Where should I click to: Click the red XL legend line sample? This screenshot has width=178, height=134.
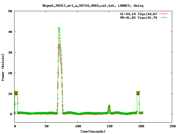(x=164, y=14)
